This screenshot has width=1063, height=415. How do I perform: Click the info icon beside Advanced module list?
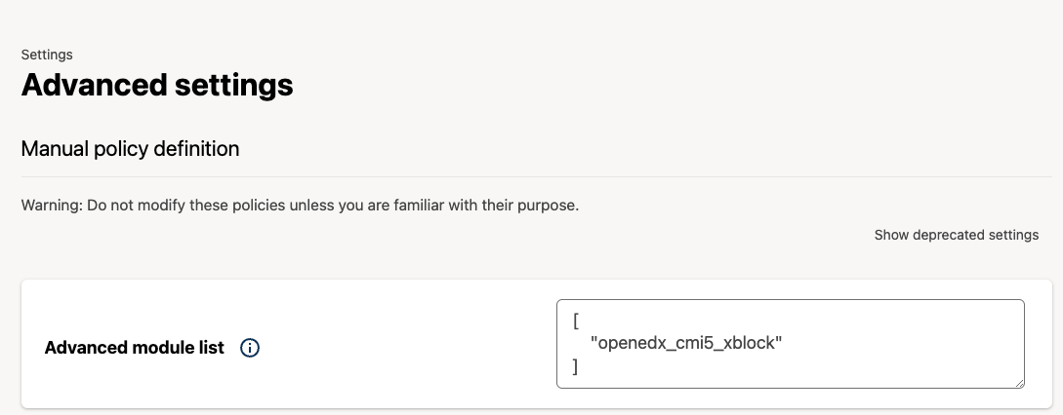(250, 348)
